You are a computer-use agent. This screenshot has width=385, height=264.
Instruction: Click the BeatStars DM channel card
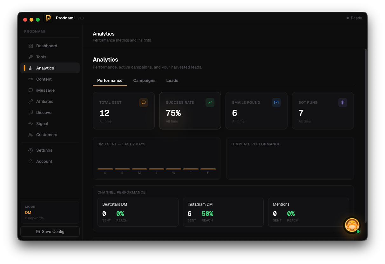click(138, 212)
